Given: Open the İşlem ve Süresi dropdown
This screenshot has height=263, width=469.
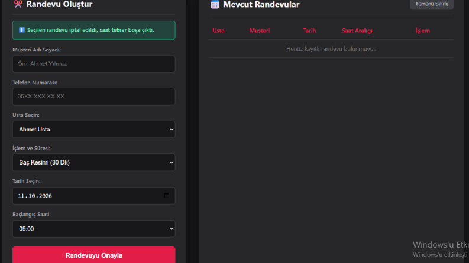Looking at the screenshot, I should 93,162.
